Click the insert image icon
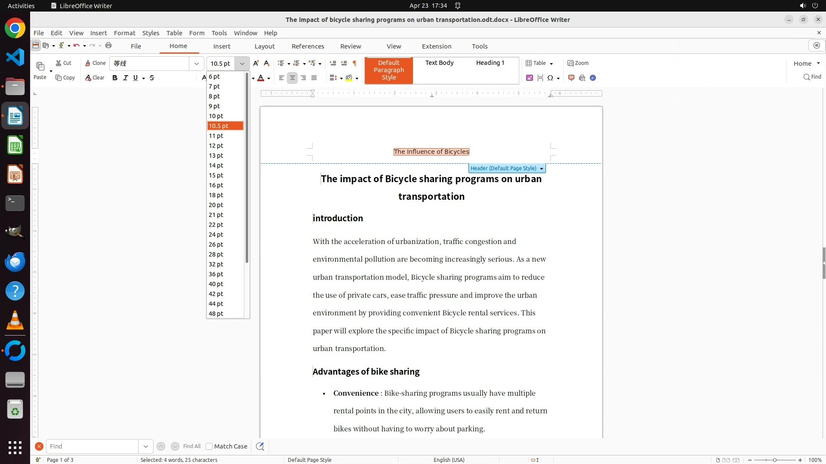 point(530,78)
